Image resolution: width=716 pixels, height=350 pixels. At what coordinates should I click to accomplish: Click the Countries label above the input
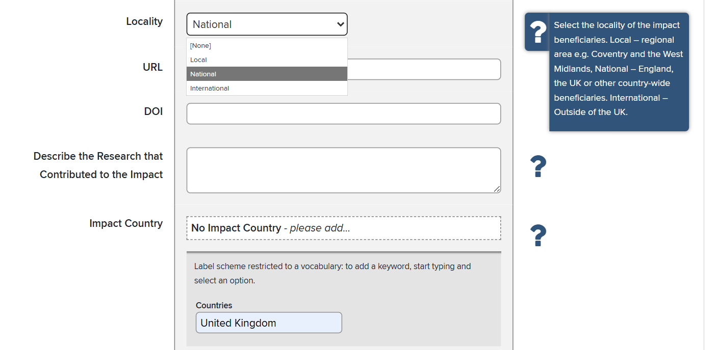click(x=214, y=305)
